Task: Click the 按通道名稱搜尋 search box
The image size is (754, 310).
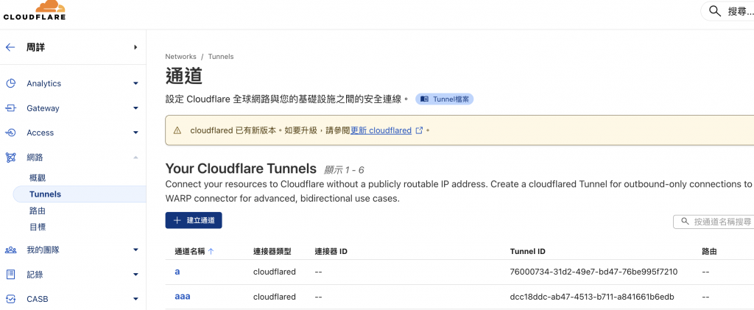Action: point(714,222)
